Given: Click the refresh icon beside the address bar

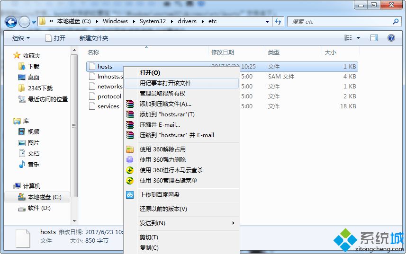Looking at the screenshot, I should [x=278, y=21].
